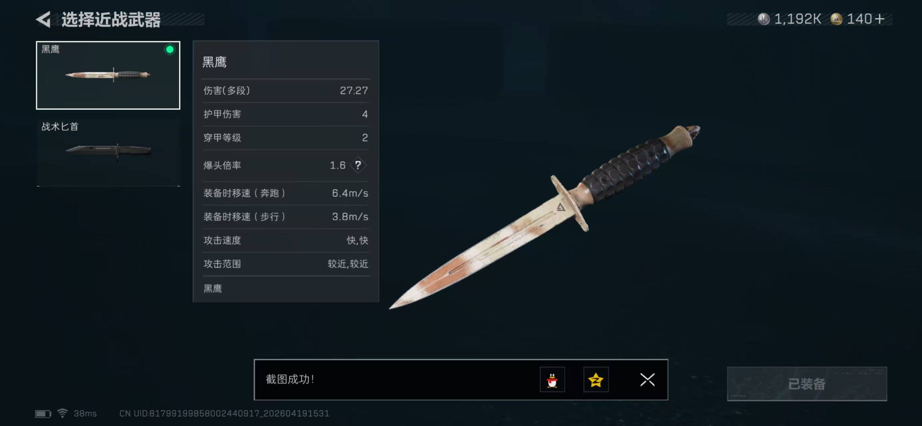
Task: Select the 攻击速度 stat row
Action: coord(286,240)
